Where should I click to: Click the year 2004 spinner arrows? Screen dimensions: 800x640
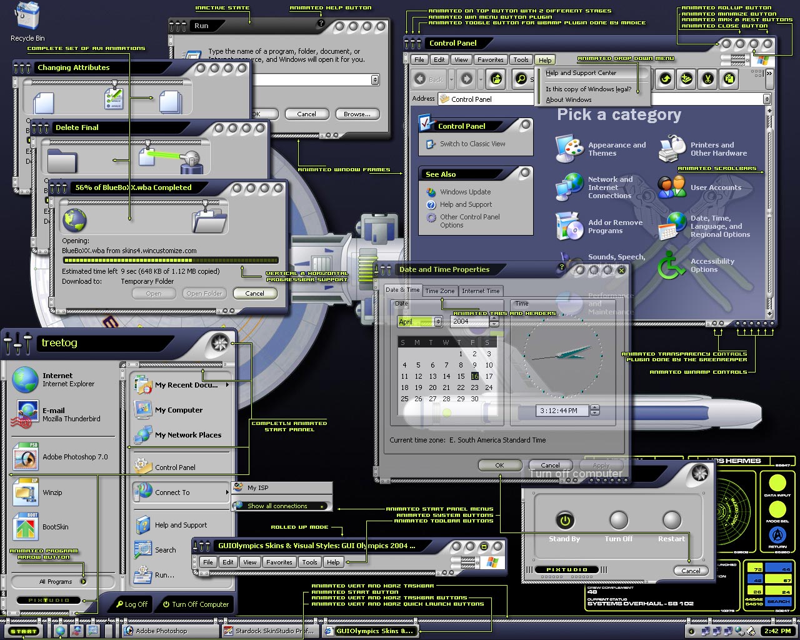coord(494,321)
